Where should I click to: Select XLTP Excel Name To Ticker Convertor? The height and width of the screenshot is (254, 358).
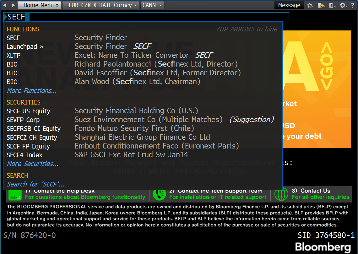tap(143, 55)
